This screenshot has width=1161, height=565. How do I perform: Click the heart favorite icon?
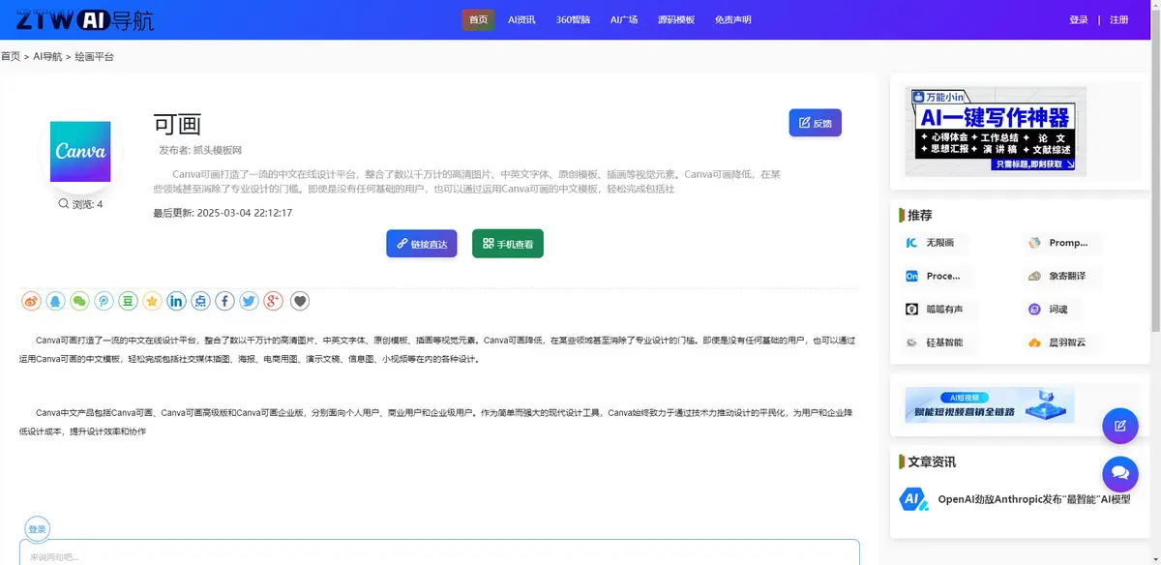[300, 301]
